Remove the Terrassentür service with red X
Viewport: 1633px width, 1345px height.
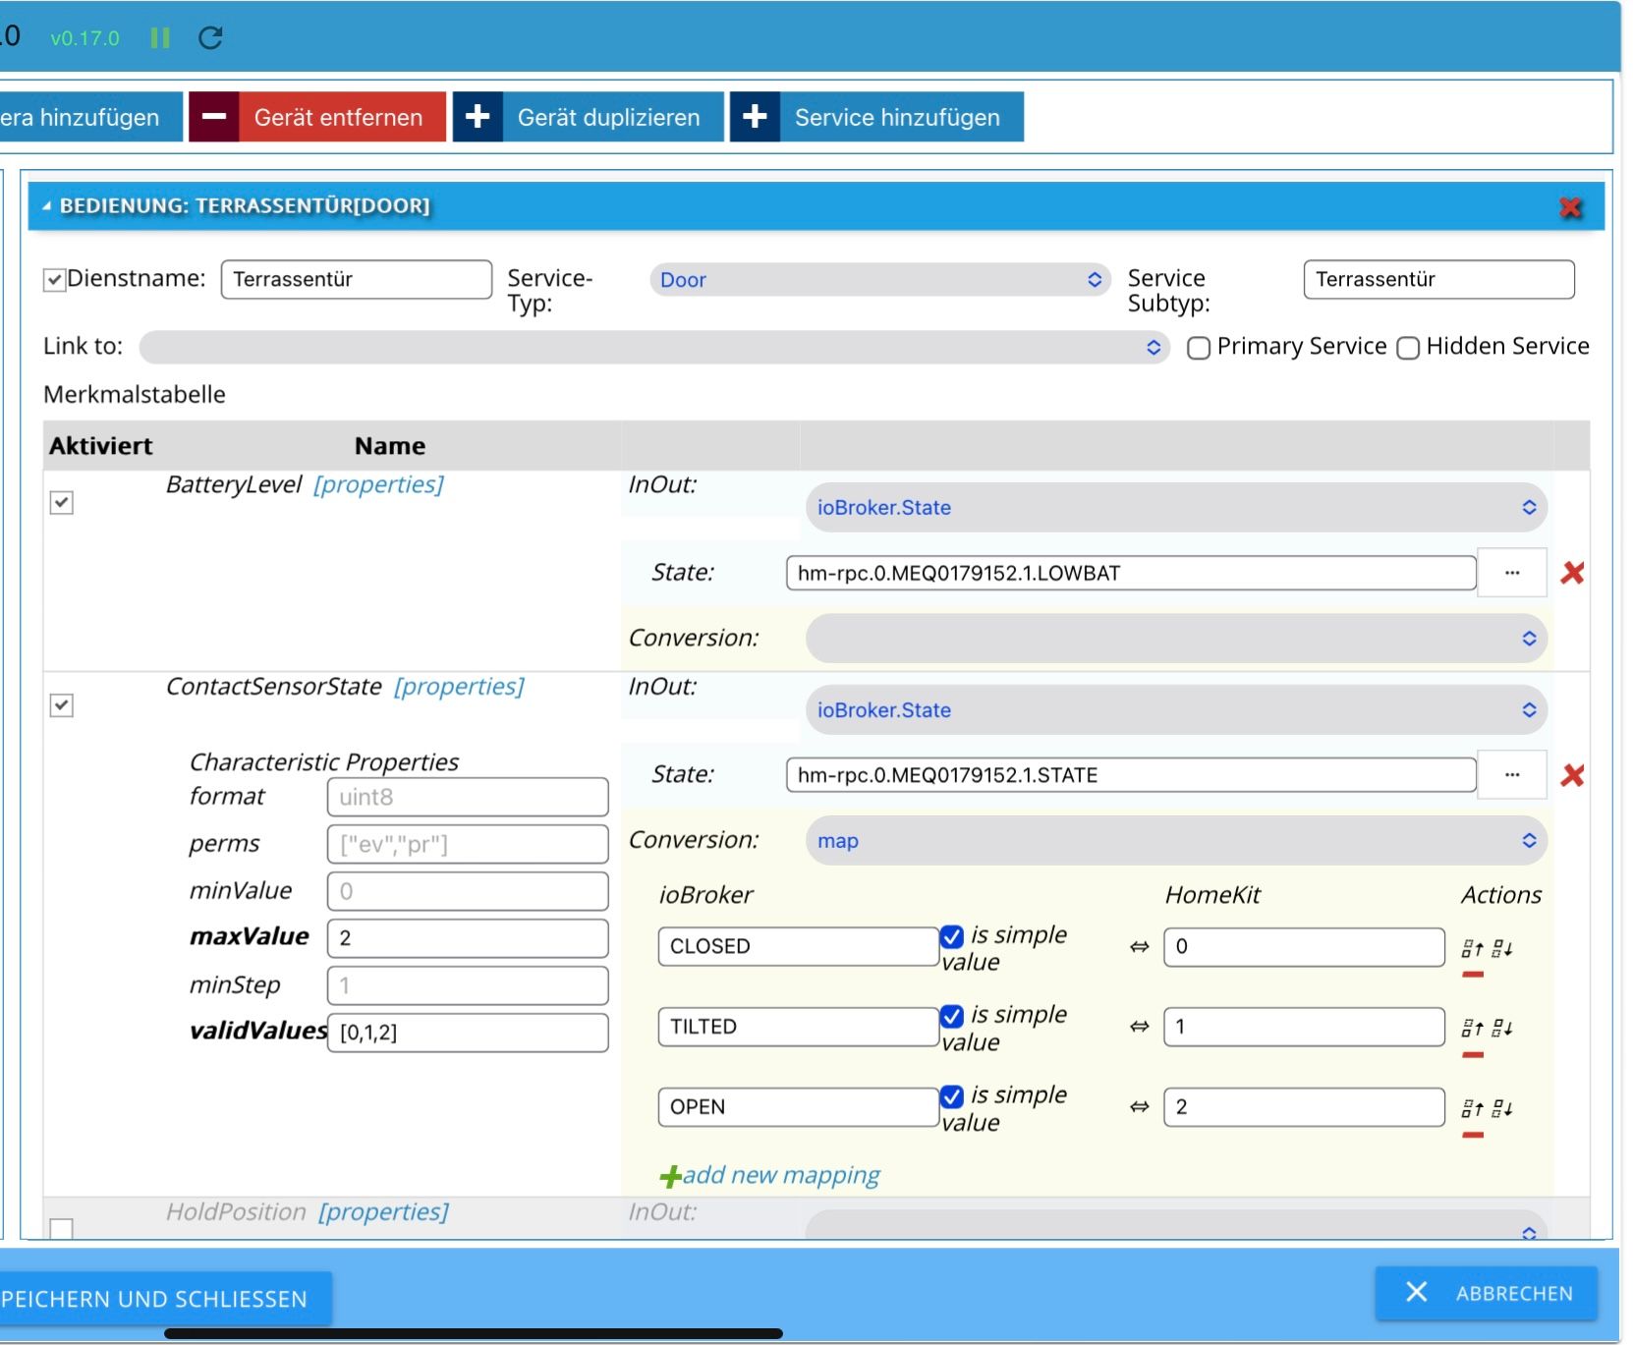click(x=1570, y=207)
